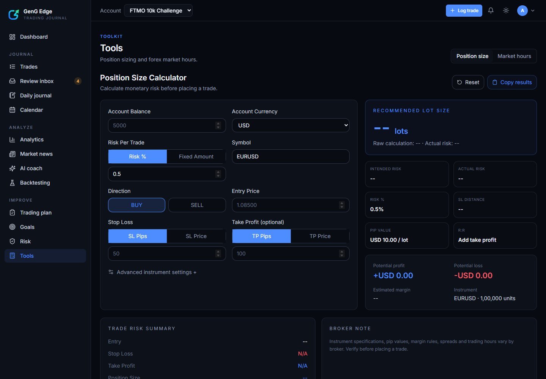Open Market news page
The width and height of the screenshot is (546, 379).
[x=45, y=154]
